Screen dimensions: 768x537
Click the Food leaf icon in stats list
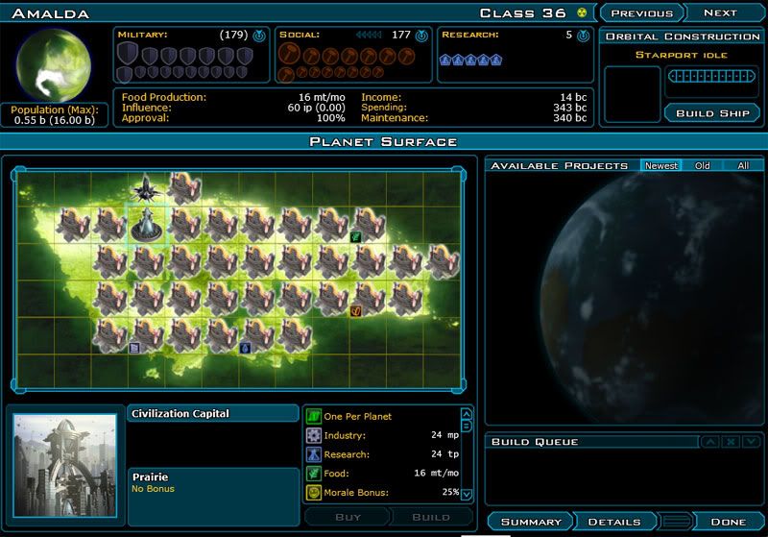(x=314, y=474)
